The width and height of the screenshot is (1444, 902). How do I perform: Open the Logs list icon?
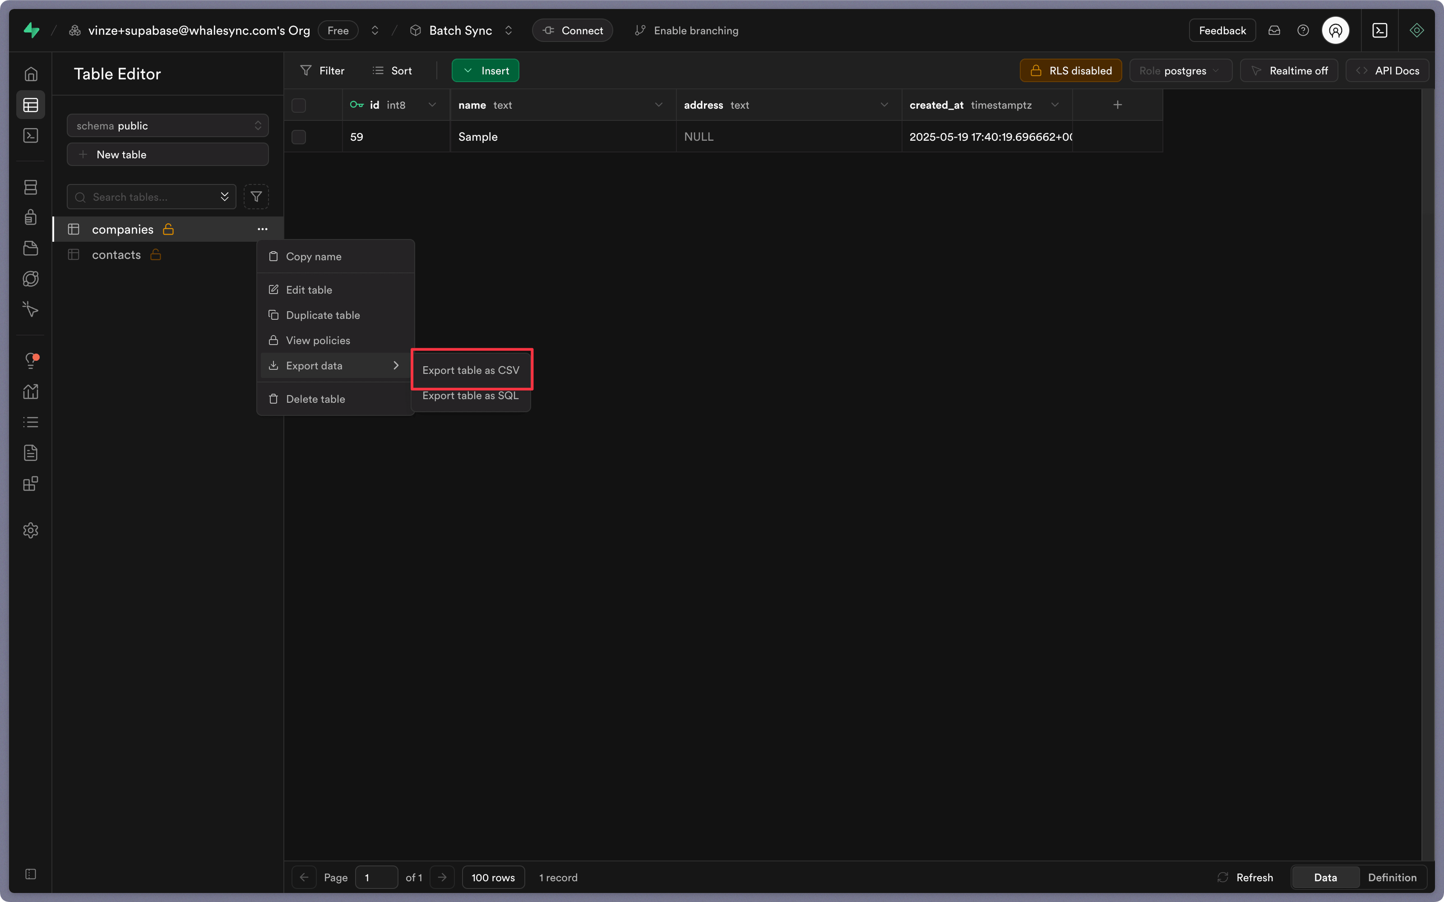30,422
